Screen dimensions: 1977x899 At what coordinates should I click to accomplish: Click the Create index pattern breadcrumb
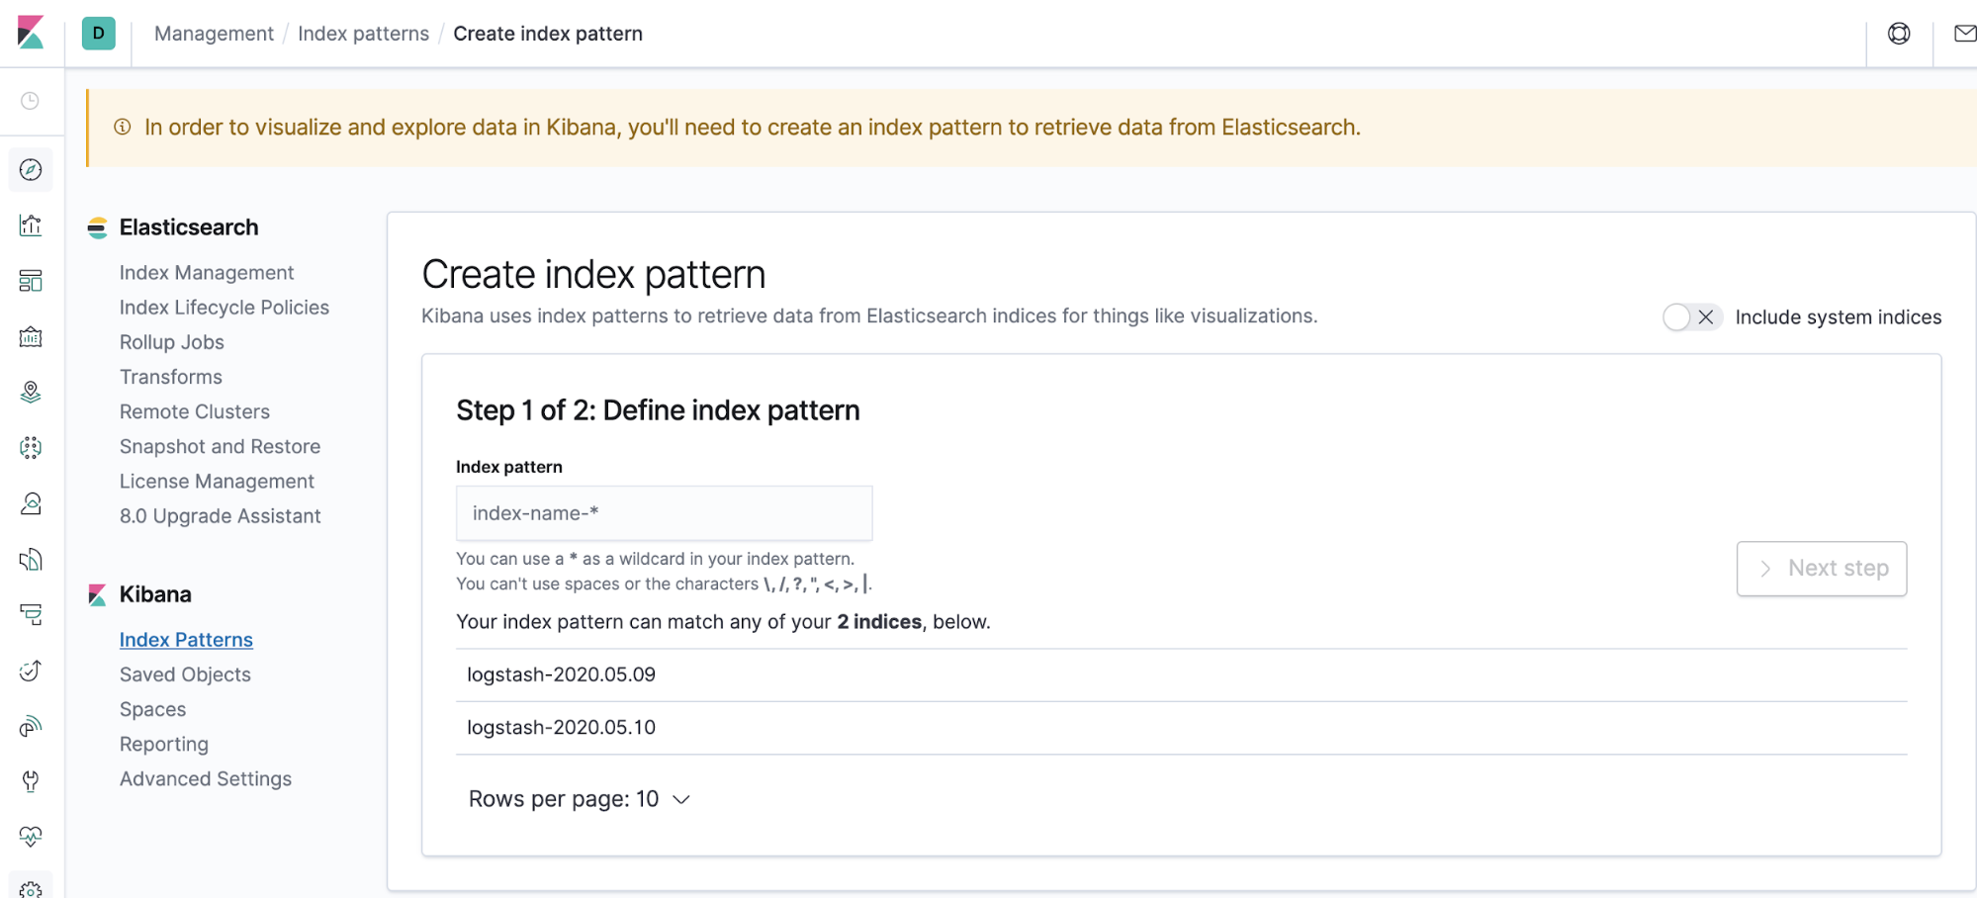548,34
